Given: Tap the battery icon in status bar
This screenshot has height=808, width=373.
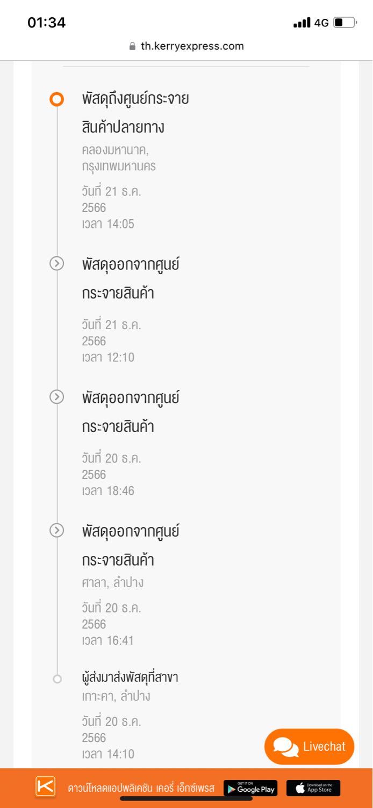Looking at the screenshot, I should click(x=345, y=23).
